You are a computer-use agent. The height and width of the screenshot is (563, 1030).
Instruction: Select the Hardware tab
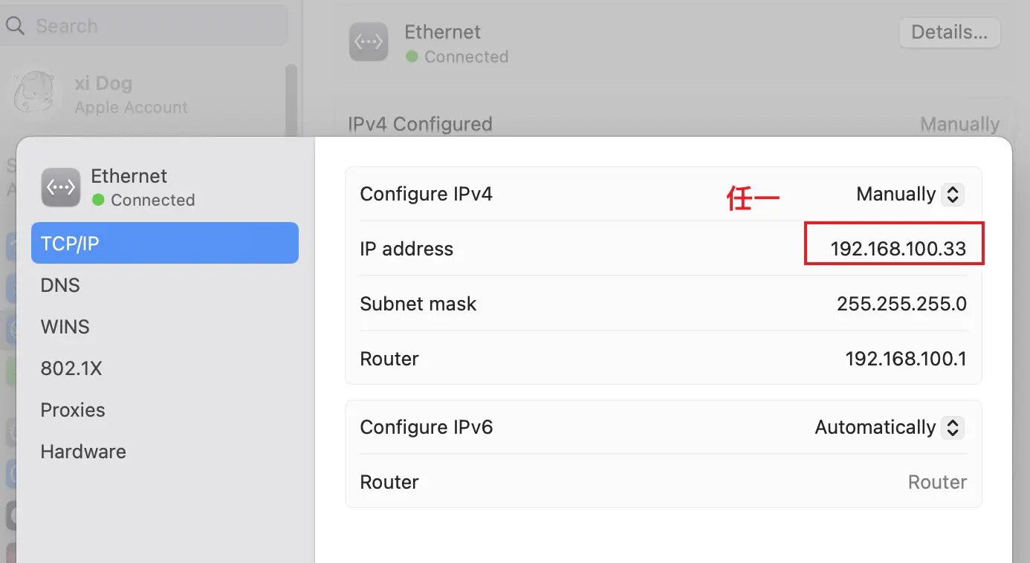point(83,452)
